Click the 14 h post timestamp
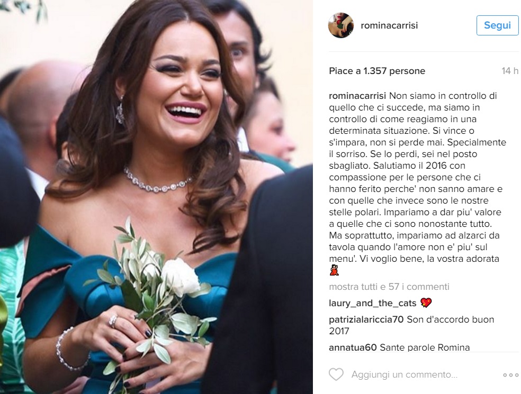The width and height of the screenshot is (521, 394). 510,71
